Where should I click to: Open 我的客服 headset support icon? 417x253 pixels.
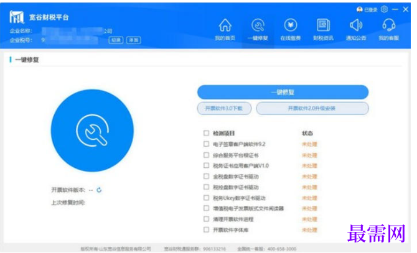tap(388, 25)
